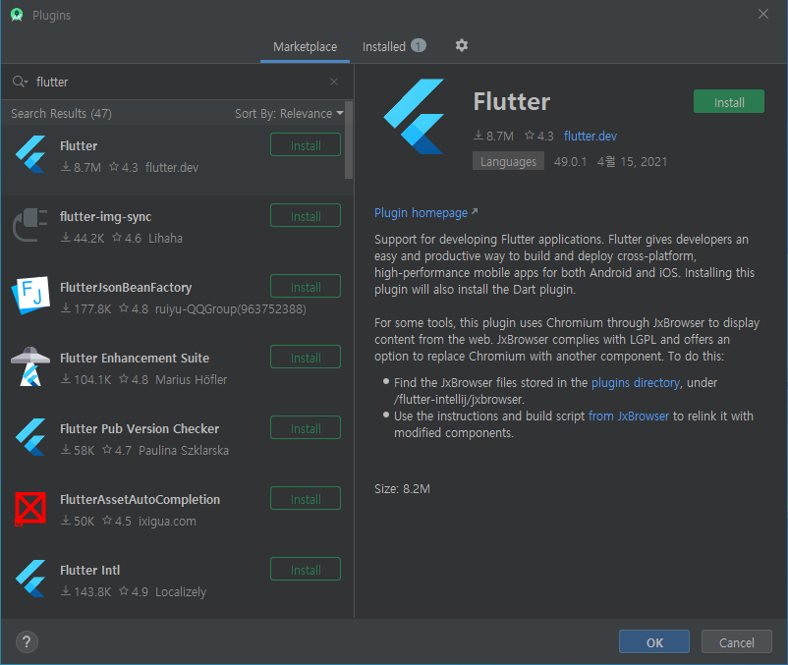Select the Flutter Intl list entry name

[x=90, y=571]
